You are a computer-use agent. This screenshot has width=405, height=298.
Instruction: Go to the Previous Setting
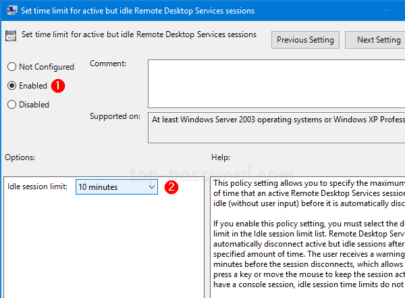tap(305, 40)
